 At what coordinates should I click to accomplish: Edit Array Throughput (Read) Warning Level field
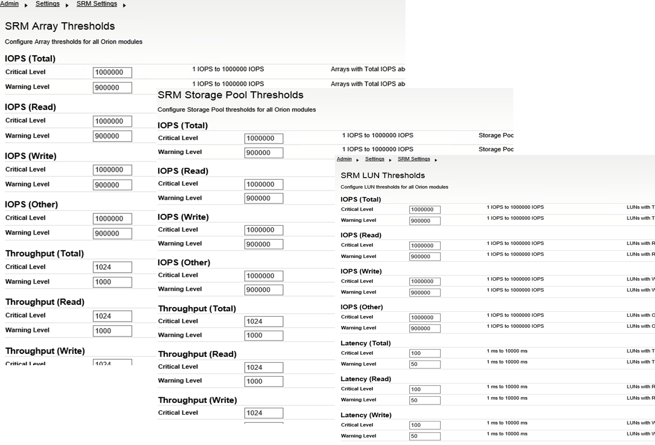(x=113, y=331)
